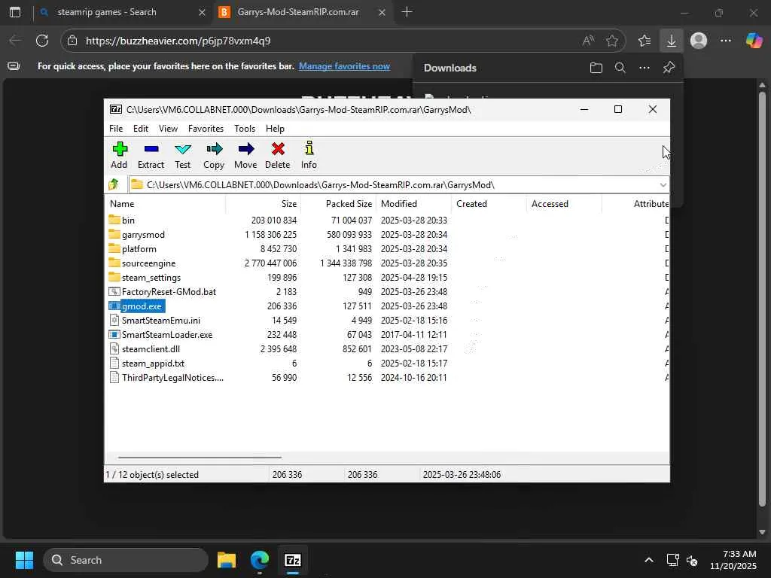Open the Windows Start menu
The height and width of the screenshot is (578, 771).
(24, 560)
